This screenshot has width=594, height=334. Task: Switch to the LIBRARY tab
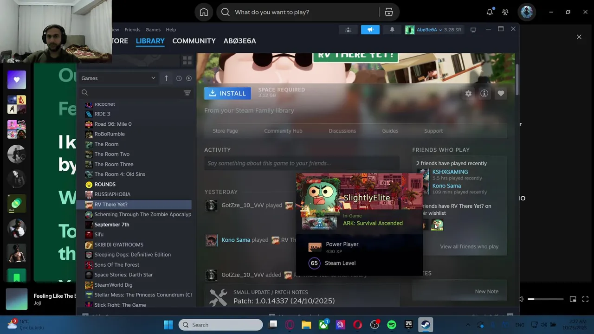point(150,41)
